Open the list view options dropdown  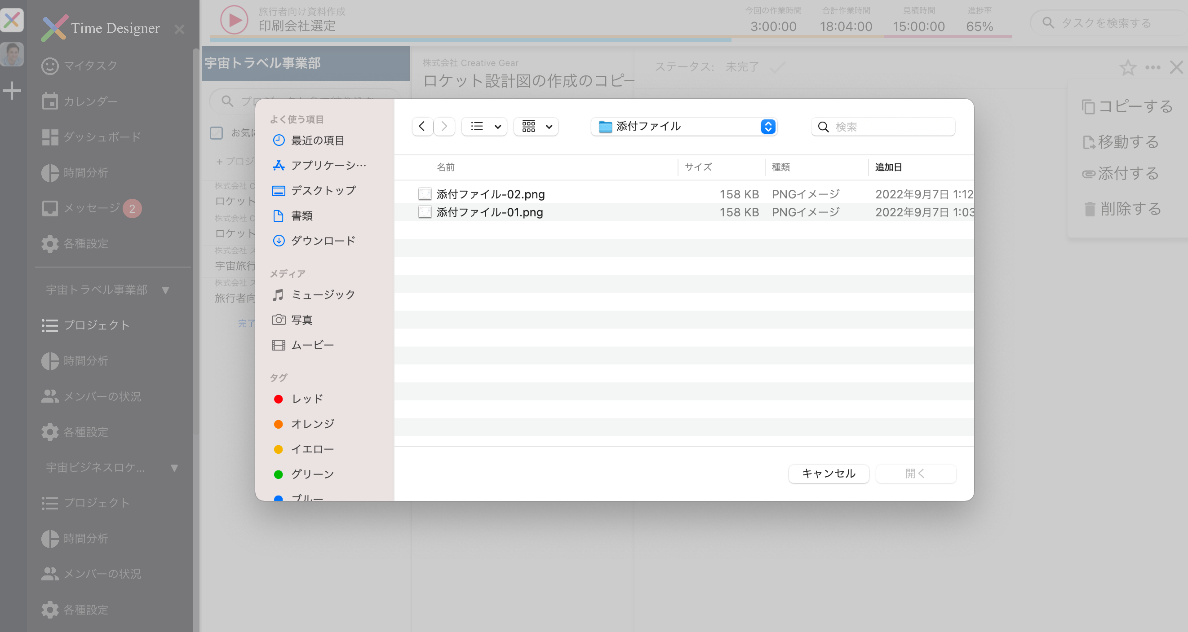pyautogui.click(x=484, y=126)
